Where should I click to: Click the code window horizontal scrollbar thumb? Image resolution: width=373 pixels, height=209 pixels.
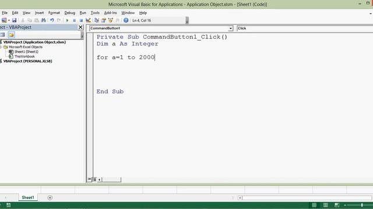111,179
